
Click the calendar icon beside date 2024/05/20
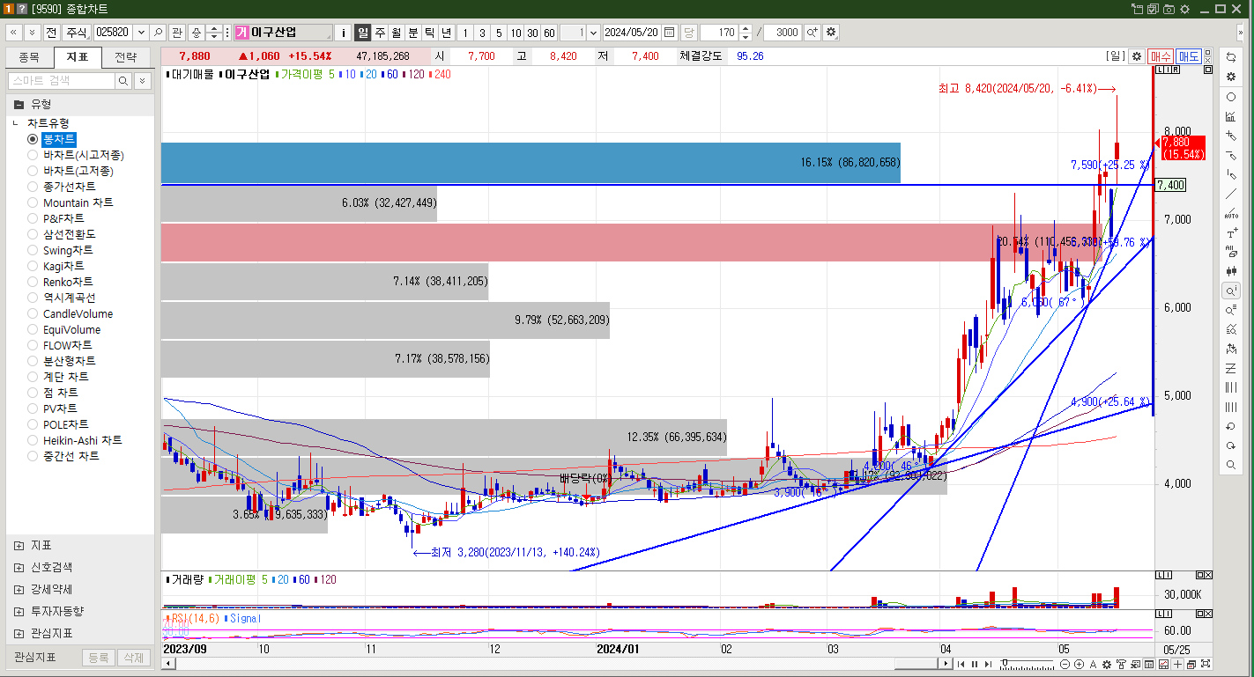[x=669, y=32]
